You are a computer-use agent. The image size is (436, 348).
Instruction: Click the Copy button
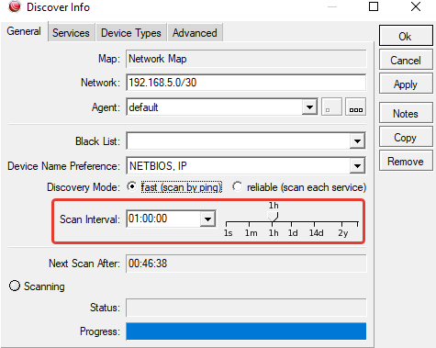[406, 137]
